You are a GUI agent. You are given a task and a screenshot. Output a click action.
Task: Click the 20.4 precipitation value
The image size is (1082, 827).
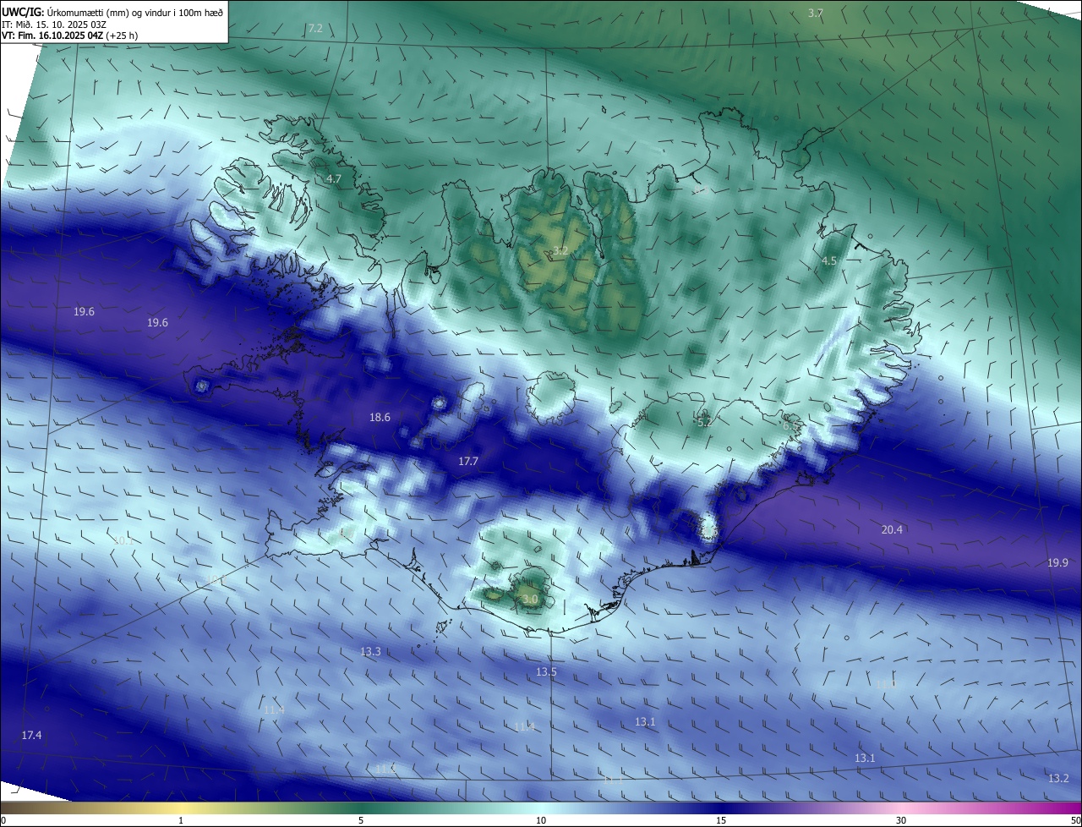(x=893, y=529)
